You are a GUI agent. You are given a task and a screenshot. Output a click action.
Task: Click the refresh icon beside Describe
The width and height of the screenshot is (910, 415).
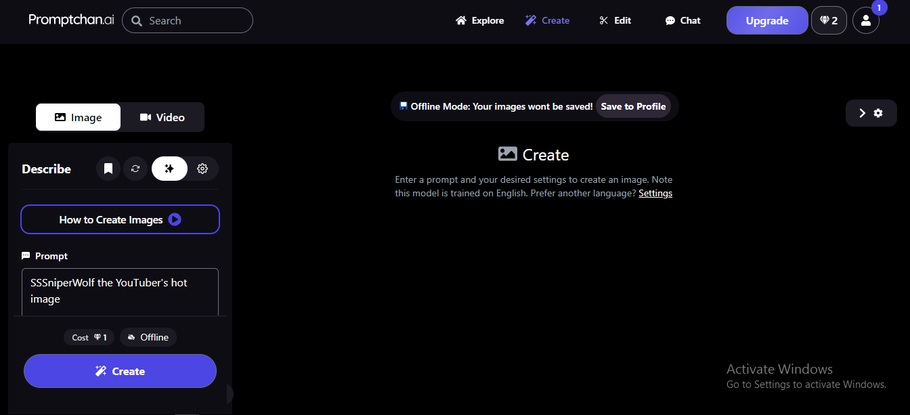(135, 169)
